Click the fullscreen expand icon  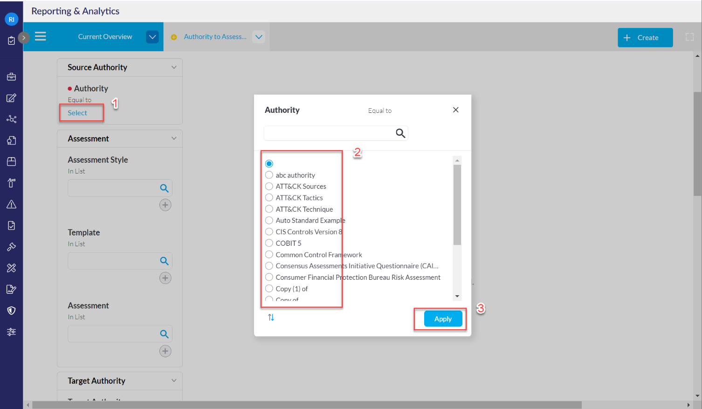[689, 37]
